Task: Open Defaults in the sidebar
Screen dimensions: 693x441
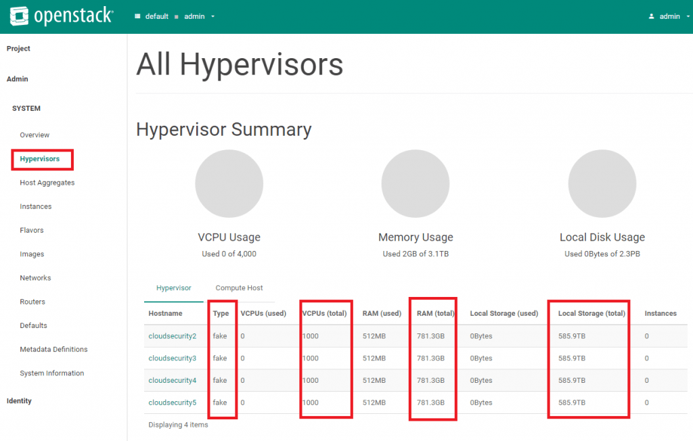Action: pyautogui.click(x=34, y=325)
